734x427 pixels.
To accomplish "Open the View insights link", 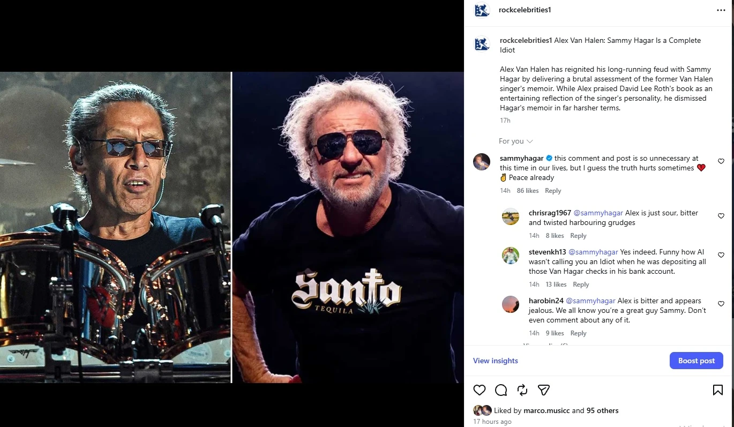I will (x=496, y=361).
